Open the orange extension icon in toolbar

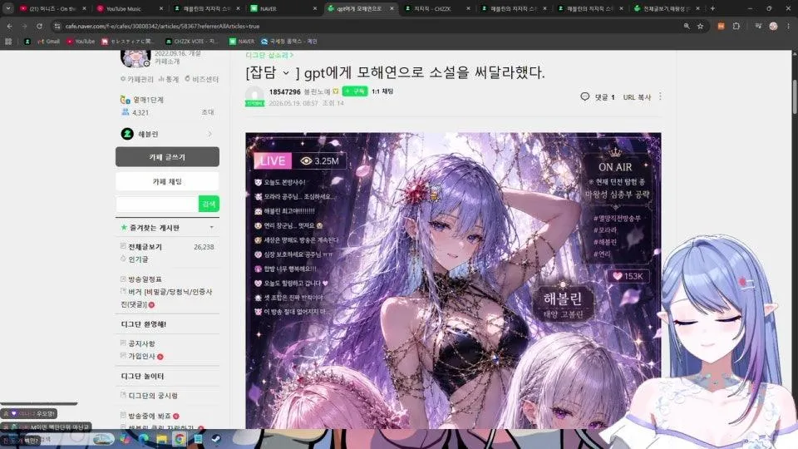[x=721, y=26]
